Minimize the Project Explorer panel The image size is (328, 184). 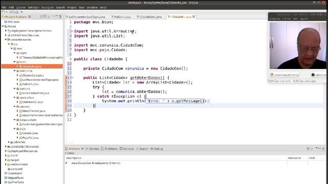pos(56,16)
